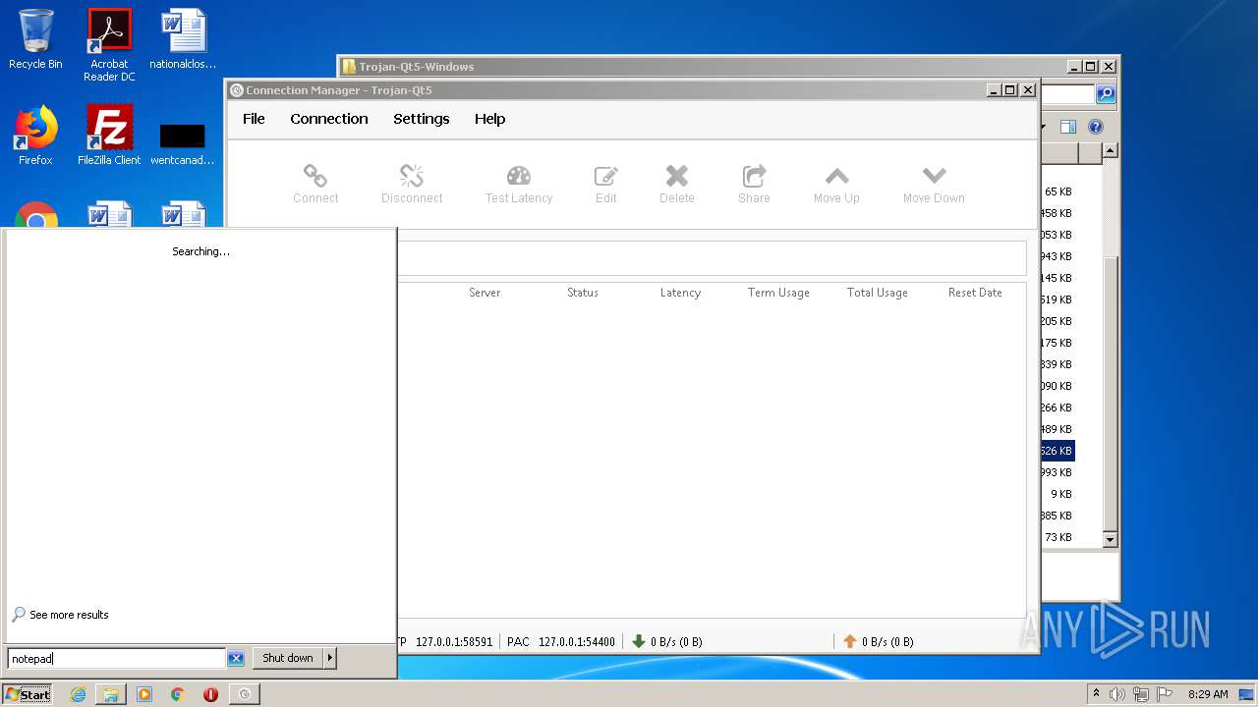Sort by the Server column

[x=485, y=293]
